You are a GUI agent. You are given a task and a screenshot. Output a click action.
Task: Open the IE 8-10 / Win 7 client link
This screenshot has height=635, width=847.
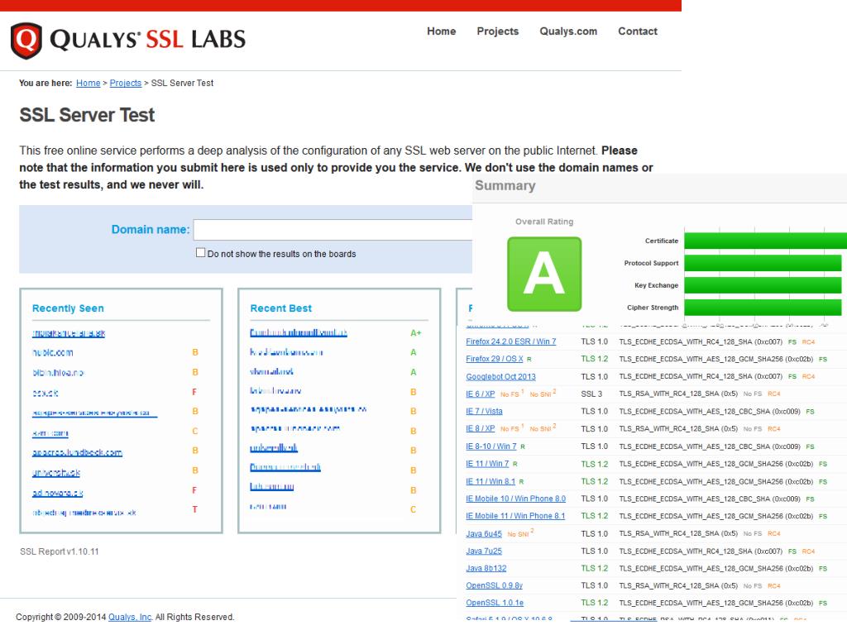(491, 446)
